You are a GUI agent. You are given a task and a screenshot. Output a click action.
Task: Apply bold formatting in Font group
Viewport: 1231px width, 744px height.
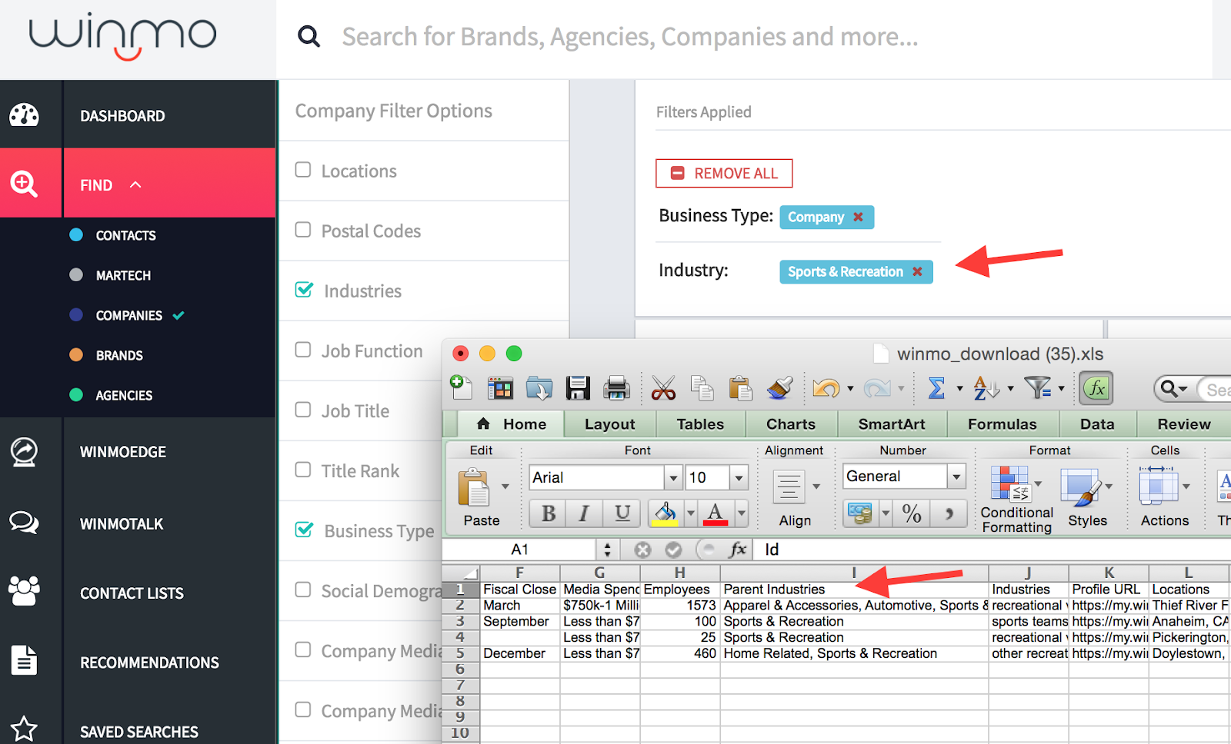tap(549, 513)
